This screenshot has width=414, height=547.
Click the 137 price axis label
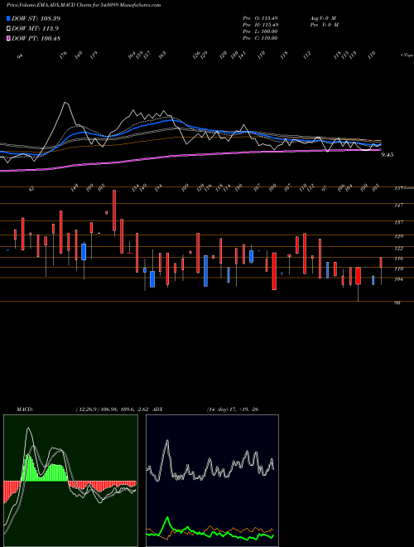398,222
